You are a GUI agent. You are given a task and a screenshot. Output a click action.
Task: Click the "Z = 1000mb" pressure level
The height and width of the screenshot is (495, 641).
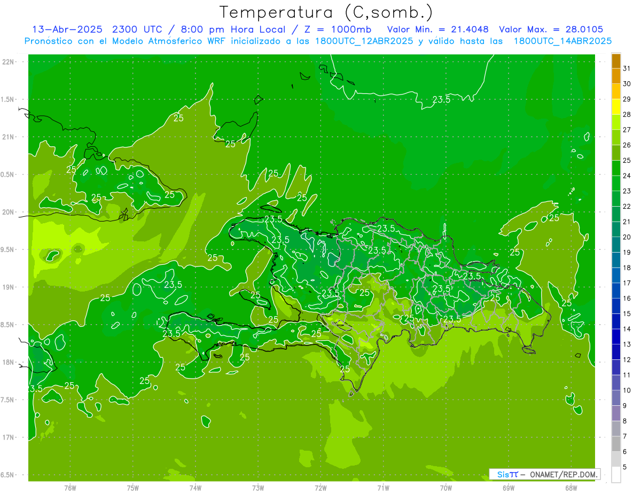[x=337, y=29]
